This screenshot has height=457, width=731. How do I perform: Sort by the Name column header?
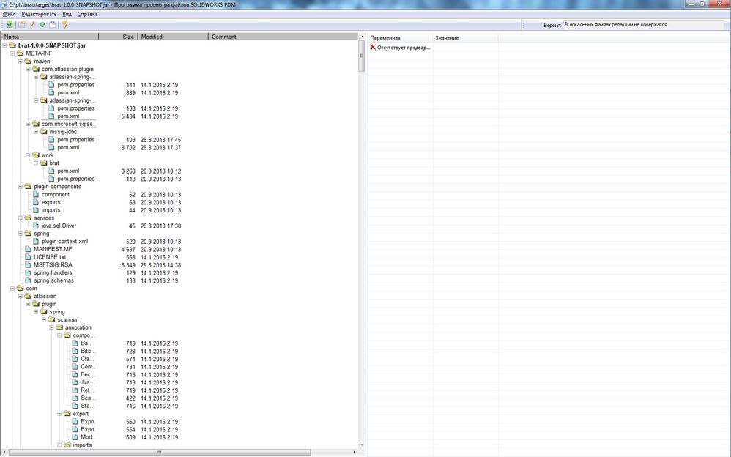(x=49, y=37)
